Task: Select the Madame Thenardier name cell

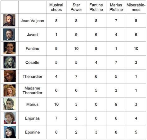Action: coord(32,90)
